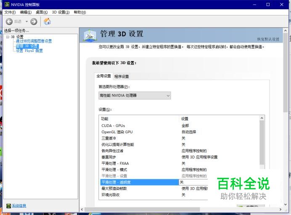Click the Back arrow button
The height and width of the screenshot is (215, 291).
[9, 21]
